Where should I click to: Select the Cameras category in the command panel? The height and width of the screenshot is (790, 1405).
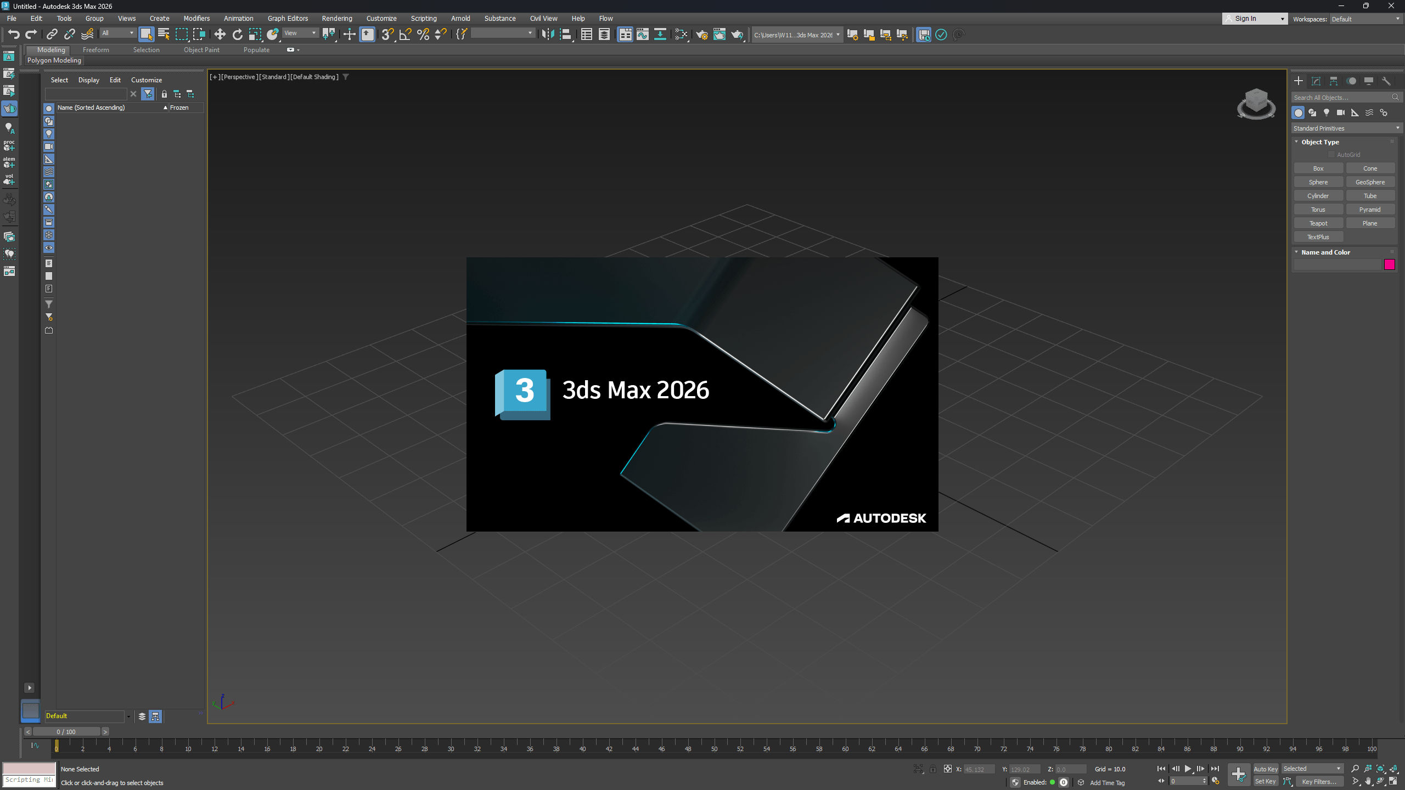(x=1339, y=112)
